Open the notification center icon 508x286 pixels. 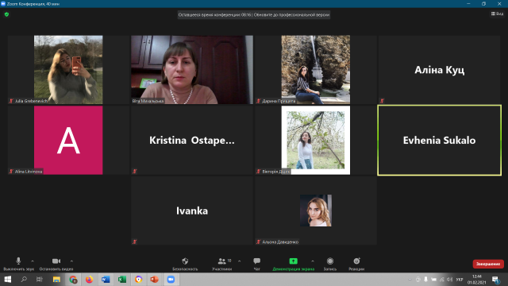point(495,280)
